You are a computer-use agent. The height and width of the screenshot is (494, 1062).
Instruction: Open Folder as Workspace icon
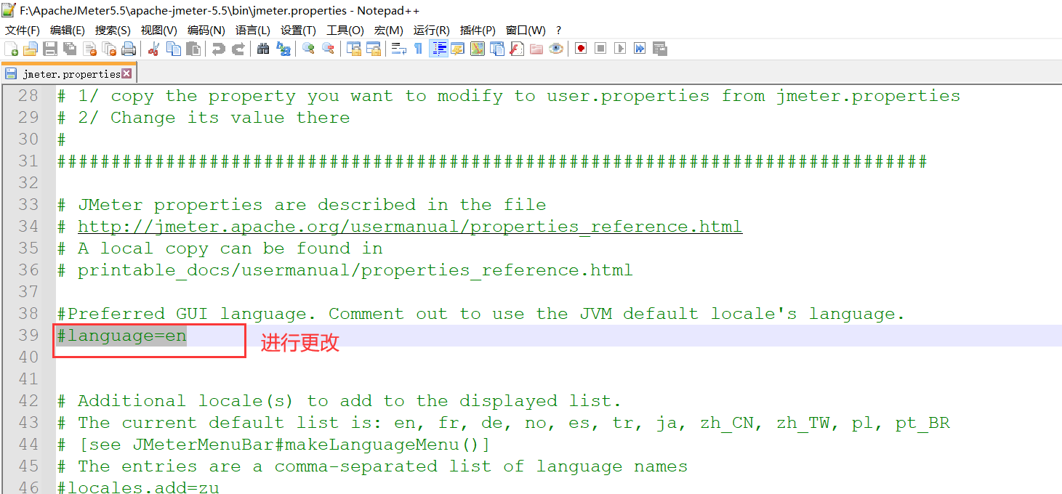(536, 49)
